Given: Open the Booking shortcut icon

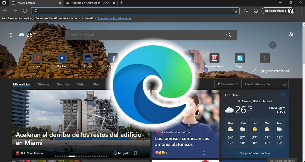Looking at the screenshot, I should 62,58.
